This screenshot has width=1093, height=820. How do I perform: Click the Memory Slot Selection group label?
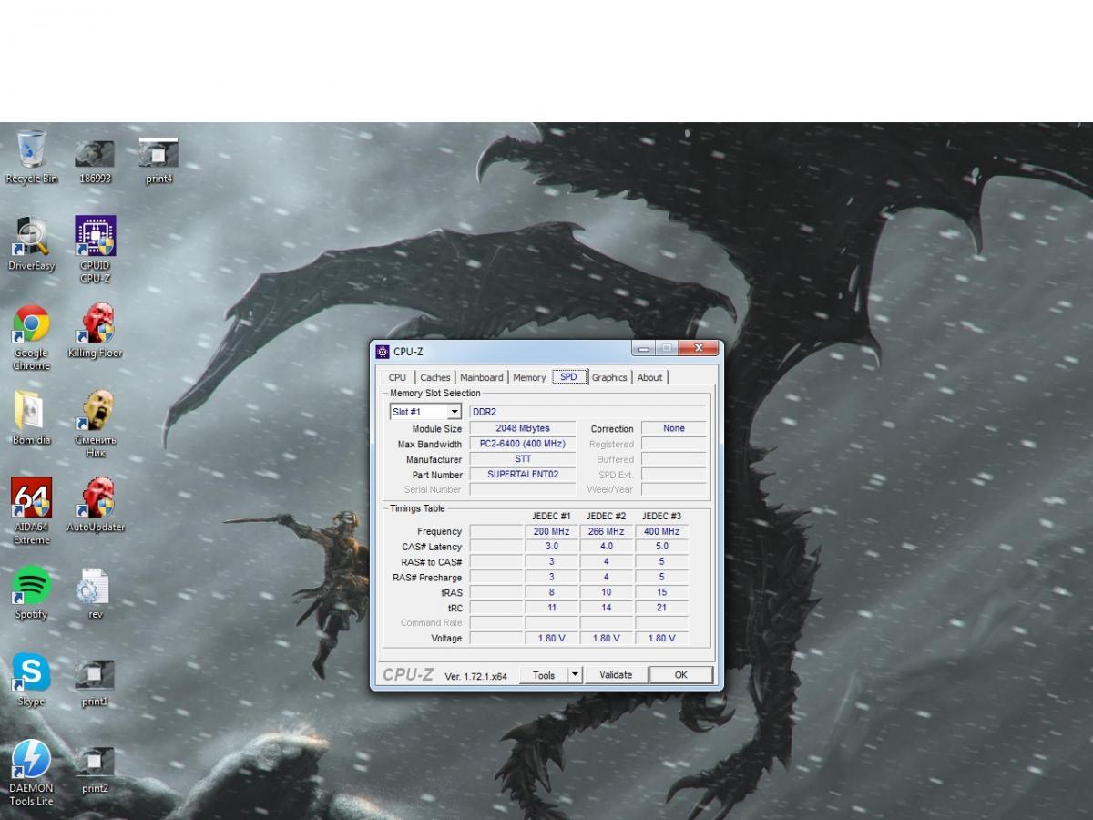(x=435, y=394)
